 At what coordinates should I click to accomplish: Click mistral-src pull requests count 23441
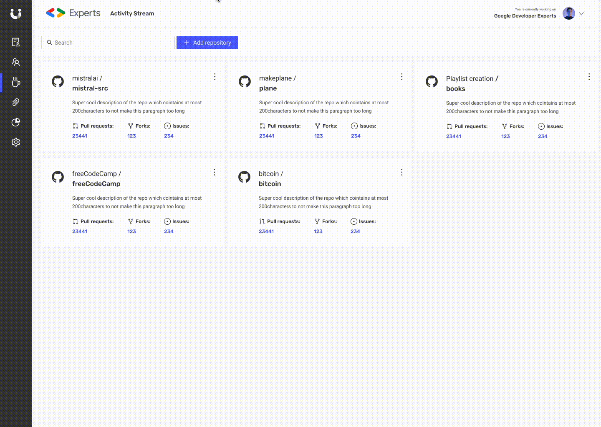pos(80,136)
